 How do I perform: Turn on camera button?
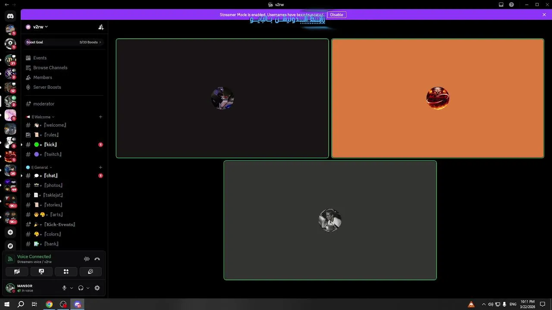[17, 272]
